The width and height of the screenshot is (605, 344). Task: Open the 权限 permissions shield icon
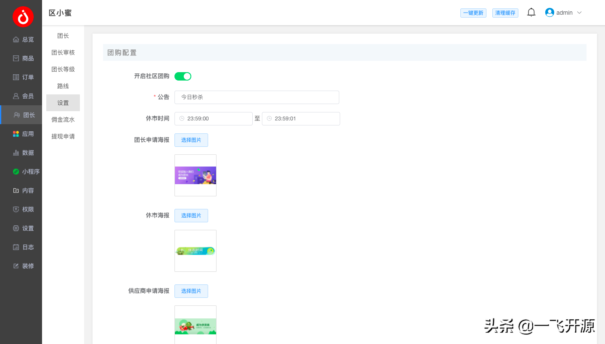click(x=16, y=209)
